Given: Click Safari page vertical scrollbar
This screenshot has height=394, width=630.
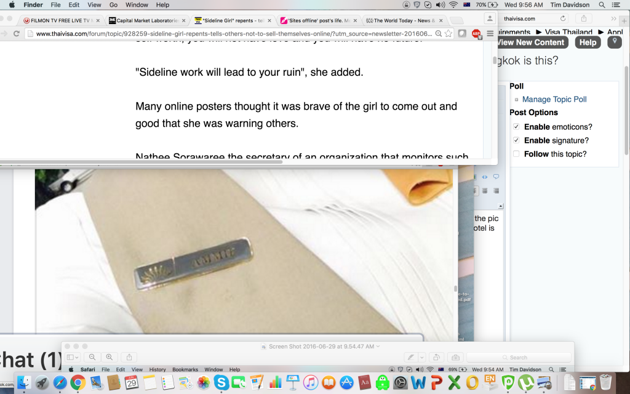Looking at the screenshot, I should click(x=627, y=111).
